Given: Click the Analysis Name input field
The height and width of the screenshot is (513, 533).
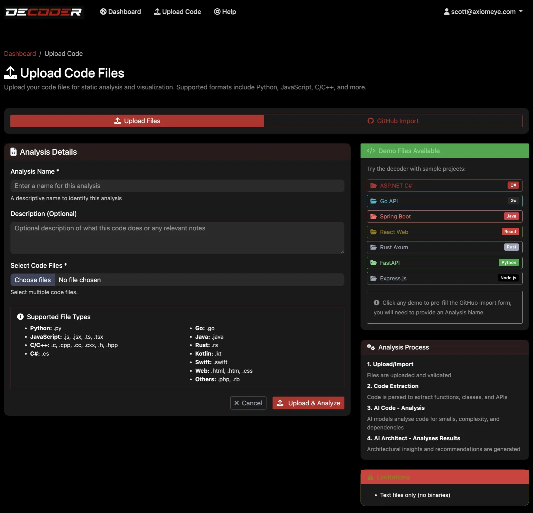Looking at the screenshot, I should [x=177, y=186].
